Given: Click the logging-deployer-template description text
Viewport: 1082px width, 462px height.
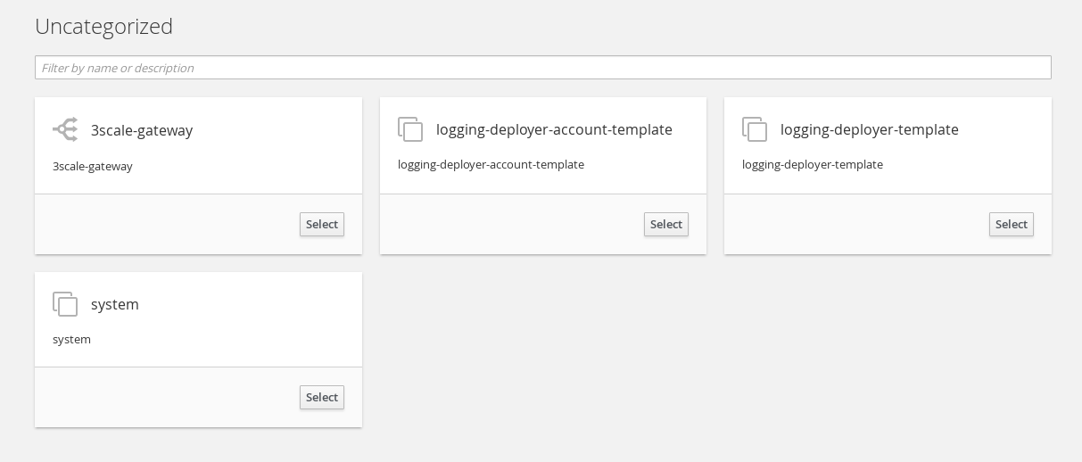Looking at the screenshot, I should pos(812,165).
